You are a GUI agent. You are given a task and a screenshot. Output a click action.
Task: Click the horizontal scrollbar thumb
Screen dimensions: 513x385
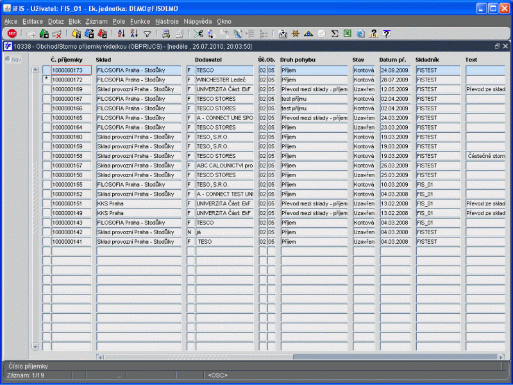pos(198,357)
